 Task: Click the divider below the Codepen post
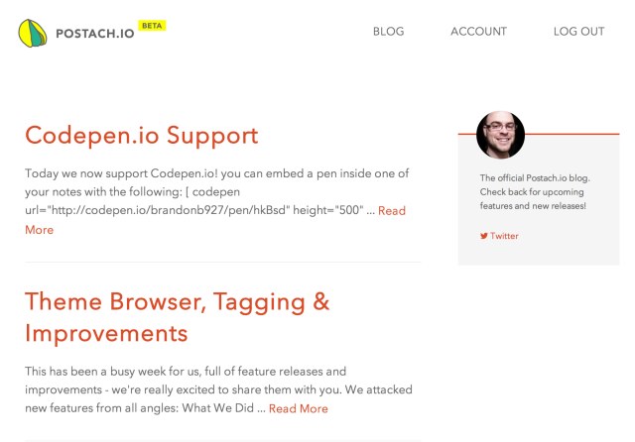tap(222, 262)
